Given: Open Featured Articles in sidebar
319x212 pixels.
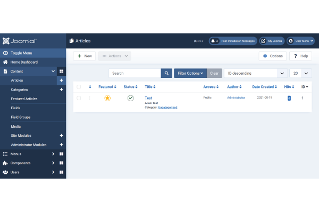Looking at the screenshot, I should pyautogui.click(x=24, y=99).
